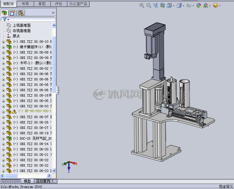Viewport: 234px width, 189px height.
Task: Click the Edit Appearance color ball icon
Action: 199,6
